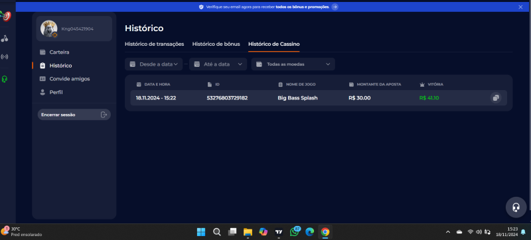This screenshot has height=240, width=531.
Task: Copy the Big Bass Splash row details
Action: tap(496, 98)
